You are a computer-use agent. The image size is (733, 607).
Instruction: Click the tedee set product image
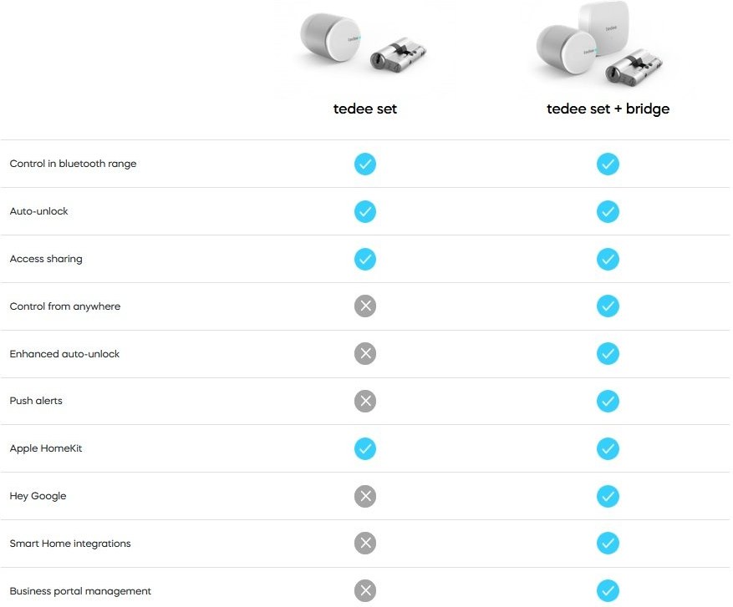(365, 48)
